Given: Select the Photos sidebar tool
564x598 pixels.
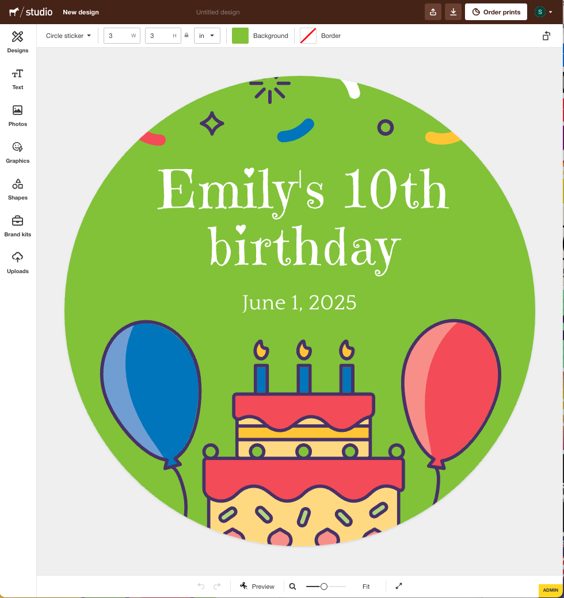Looking at the screenshot, I should point(17,116).
